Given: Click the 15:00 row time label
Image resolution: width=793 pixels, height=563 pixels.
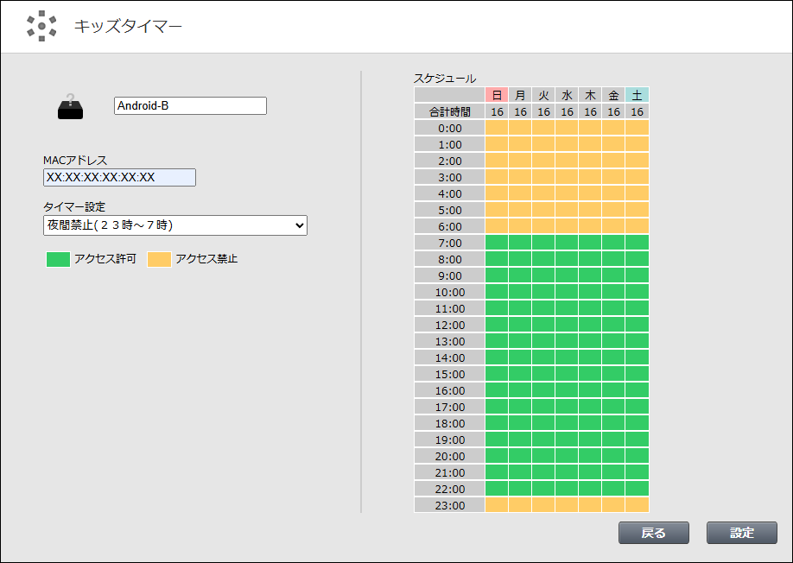Looking at the screenshot, I should click(449, 374).
